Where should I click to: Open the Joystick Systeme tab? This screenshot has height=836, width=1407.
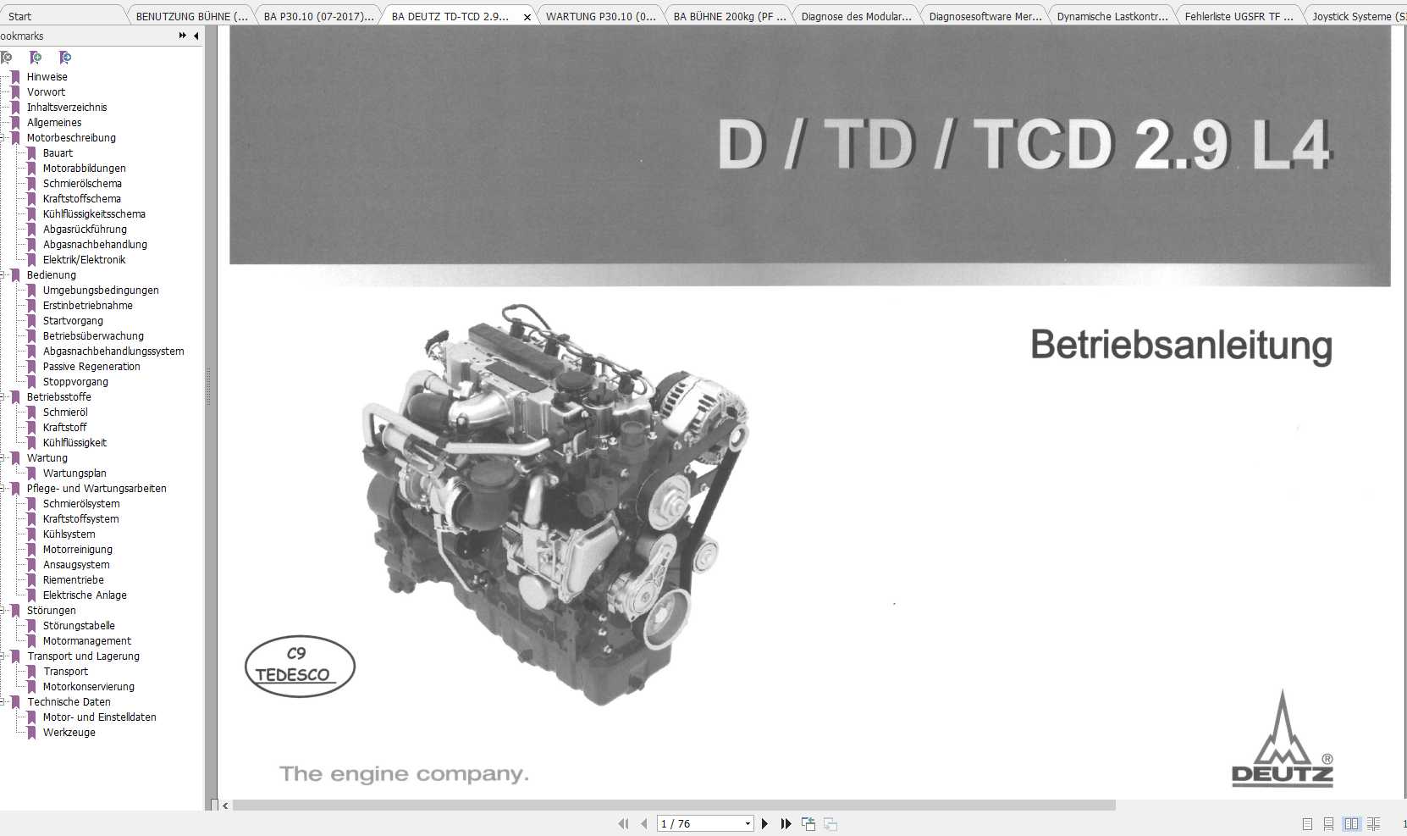point(1356,16)
